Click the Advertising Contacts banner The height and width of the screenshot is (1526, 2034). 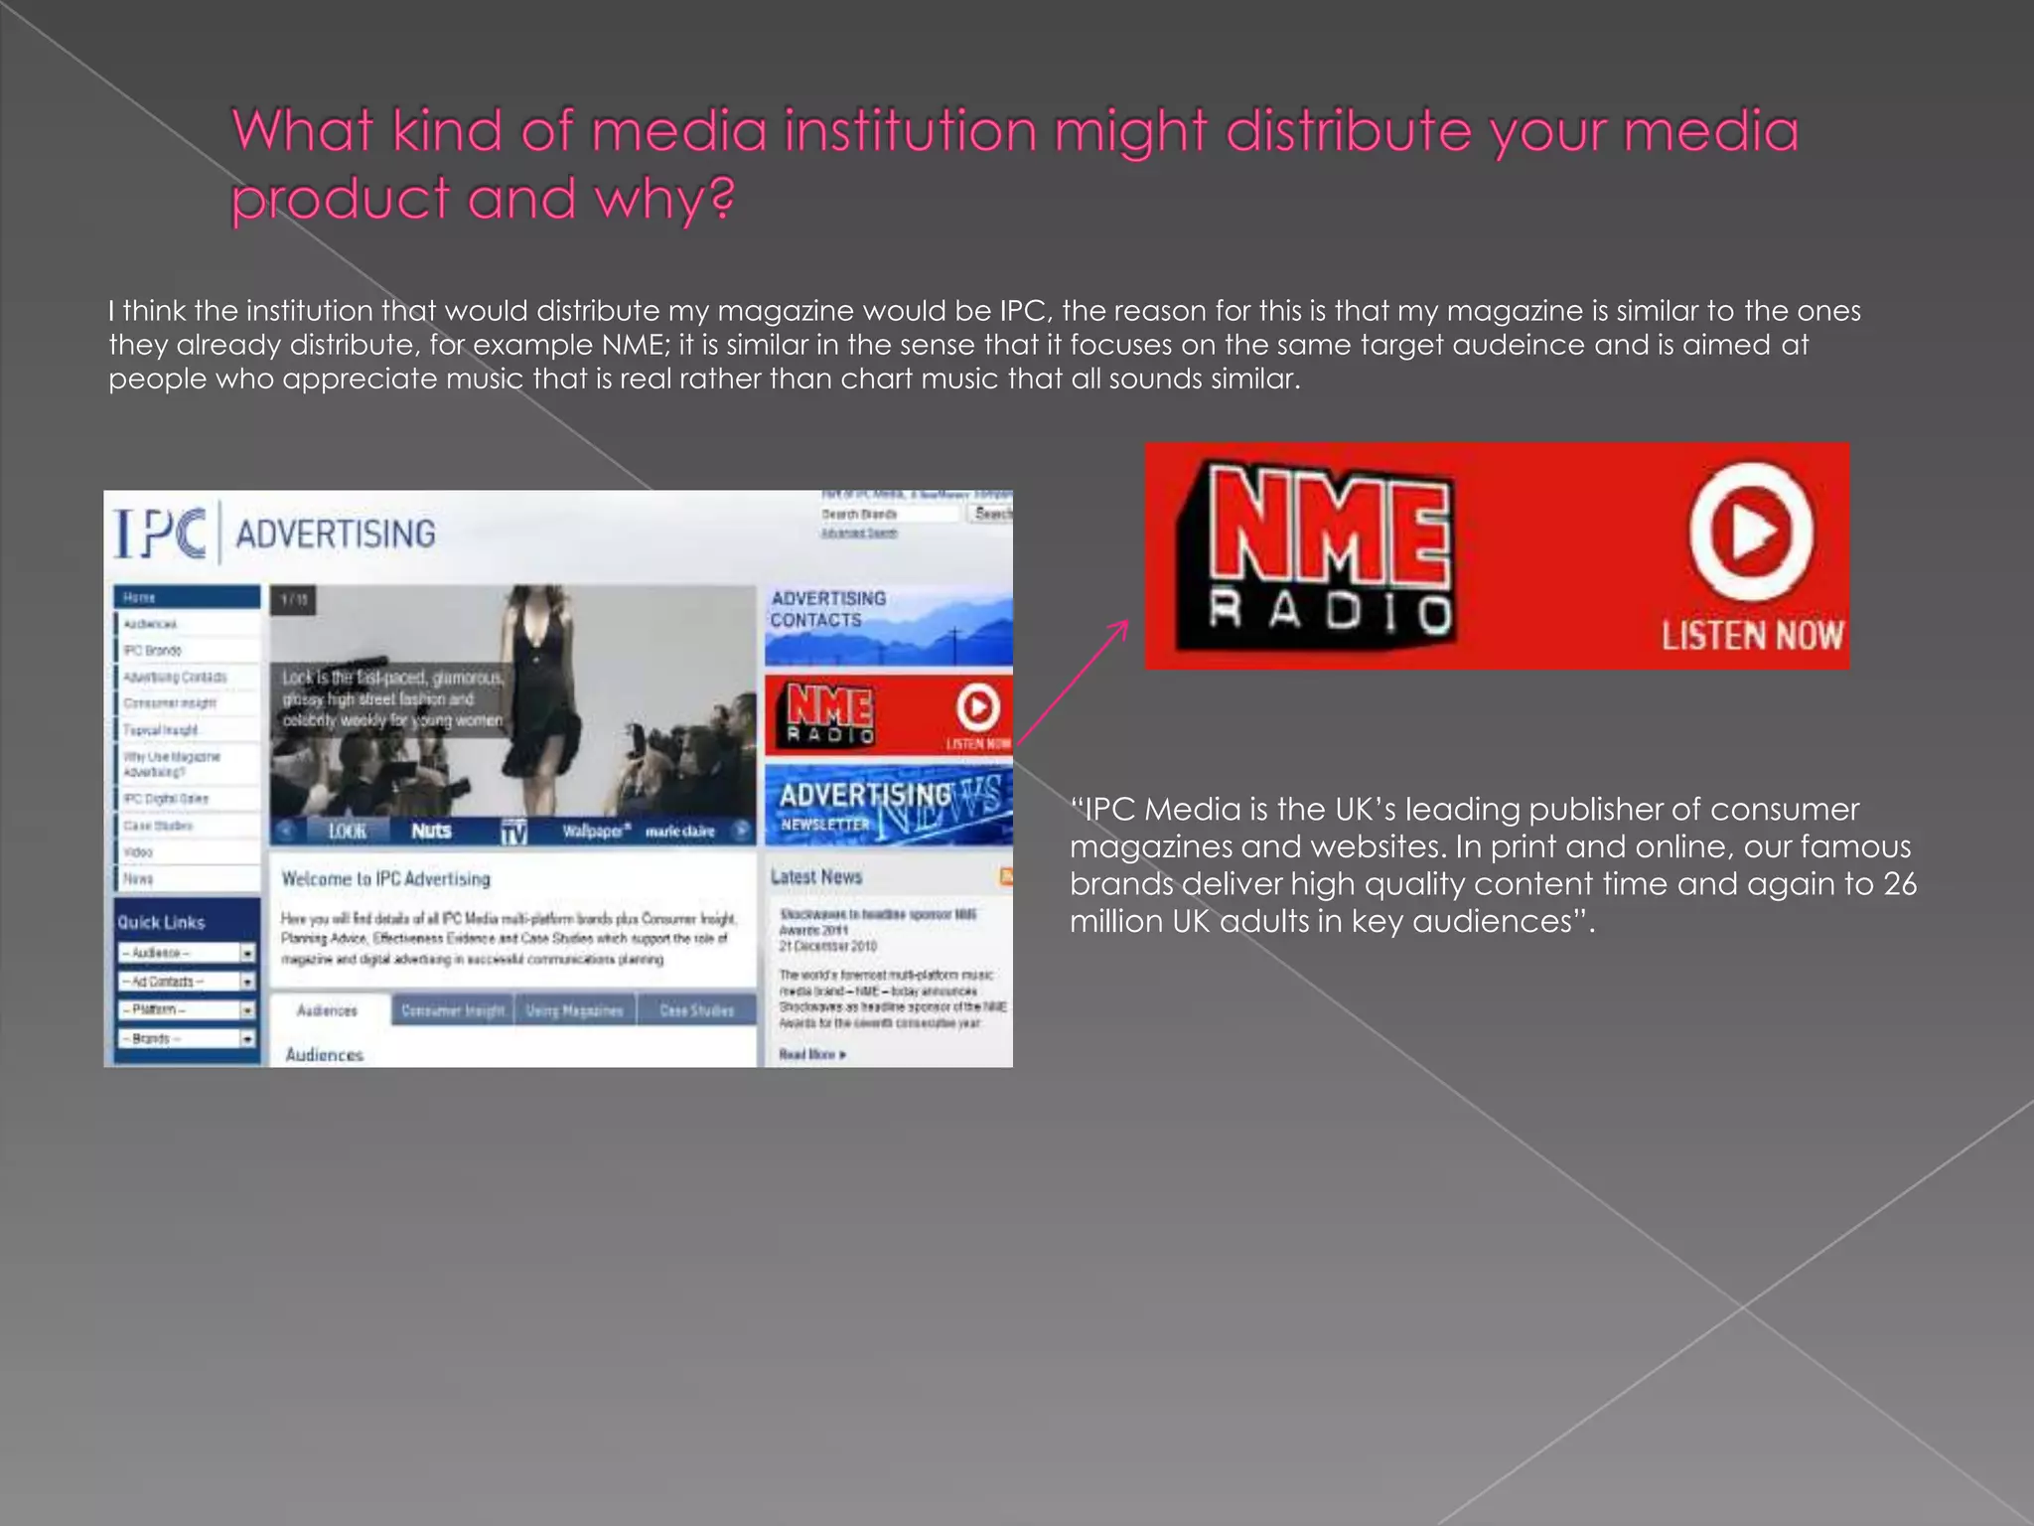888,625
